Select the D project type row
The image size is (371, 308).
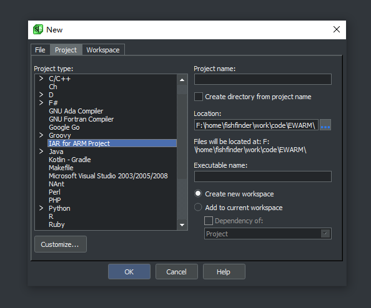(x=51, y=95)
